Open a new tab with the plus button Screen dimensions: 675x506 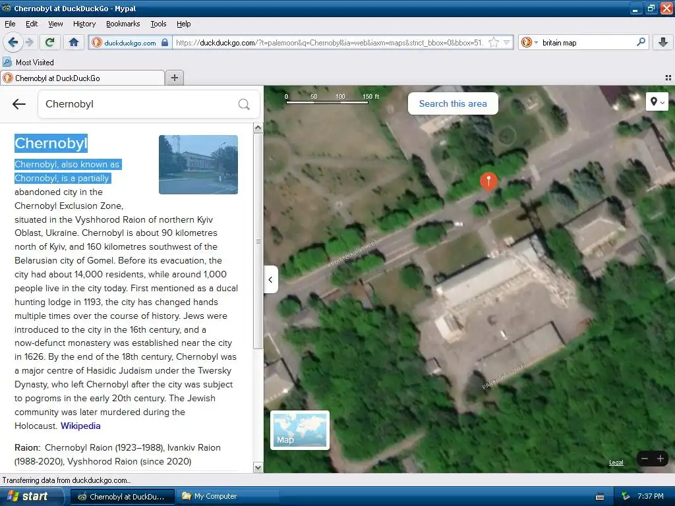click(x=174, y=78)
